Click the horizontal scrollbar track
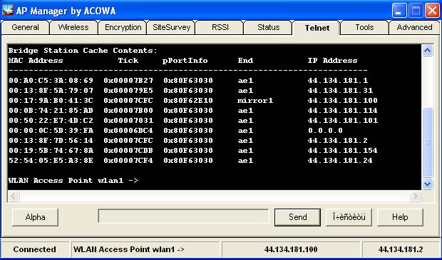442x260 pixels. [x=215, y=196]
